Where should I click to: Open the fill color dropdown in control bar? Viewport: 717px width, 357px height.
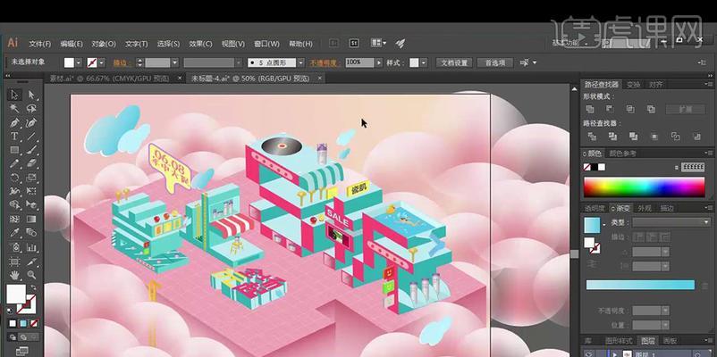click(79, 62)
